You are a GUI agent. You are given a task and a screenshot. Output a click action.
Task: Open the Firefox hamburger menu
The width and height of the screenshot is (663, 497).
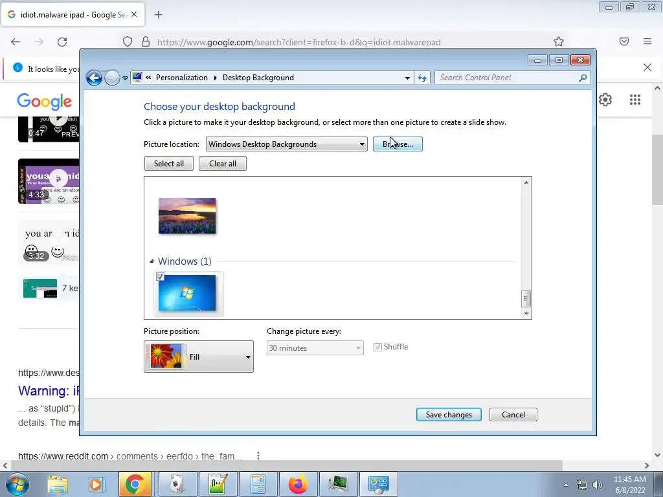point(647,41)
